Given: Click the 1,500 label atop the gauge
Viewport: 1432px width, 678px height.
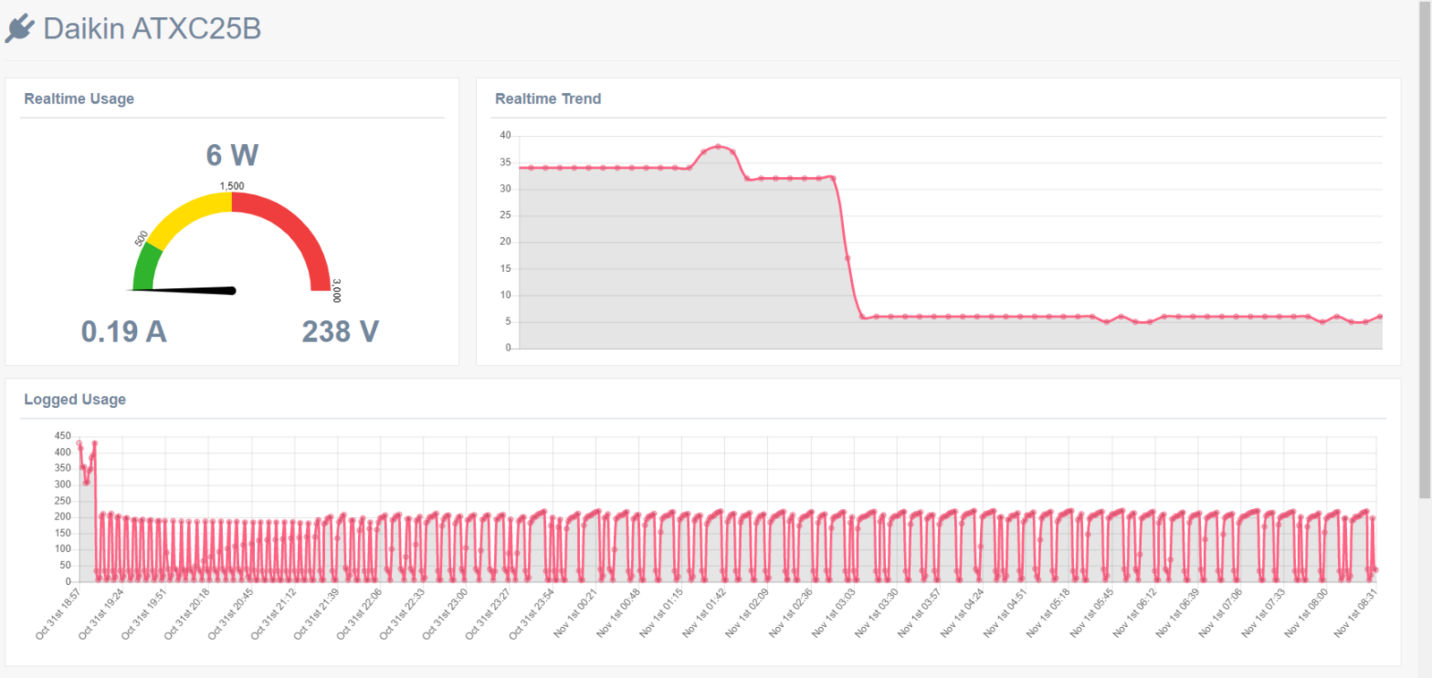Looking at the screenshot, I should [x=232, y=186].
